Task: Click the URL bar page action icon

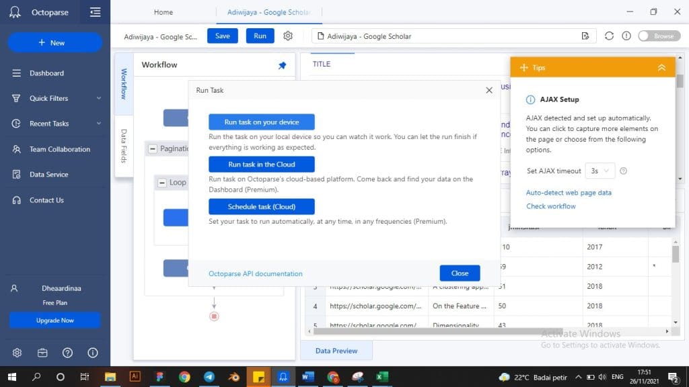Action: point(585,36)
